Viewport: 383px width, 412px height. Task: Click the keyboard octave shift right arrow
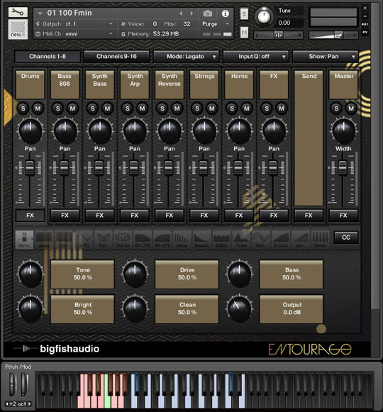[30, 404]
